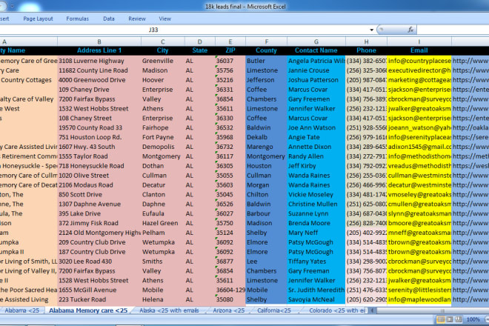This screenshot has height=326, width=489.
Task: Open the View ribbon tab
Action: [x=164, y=19]
